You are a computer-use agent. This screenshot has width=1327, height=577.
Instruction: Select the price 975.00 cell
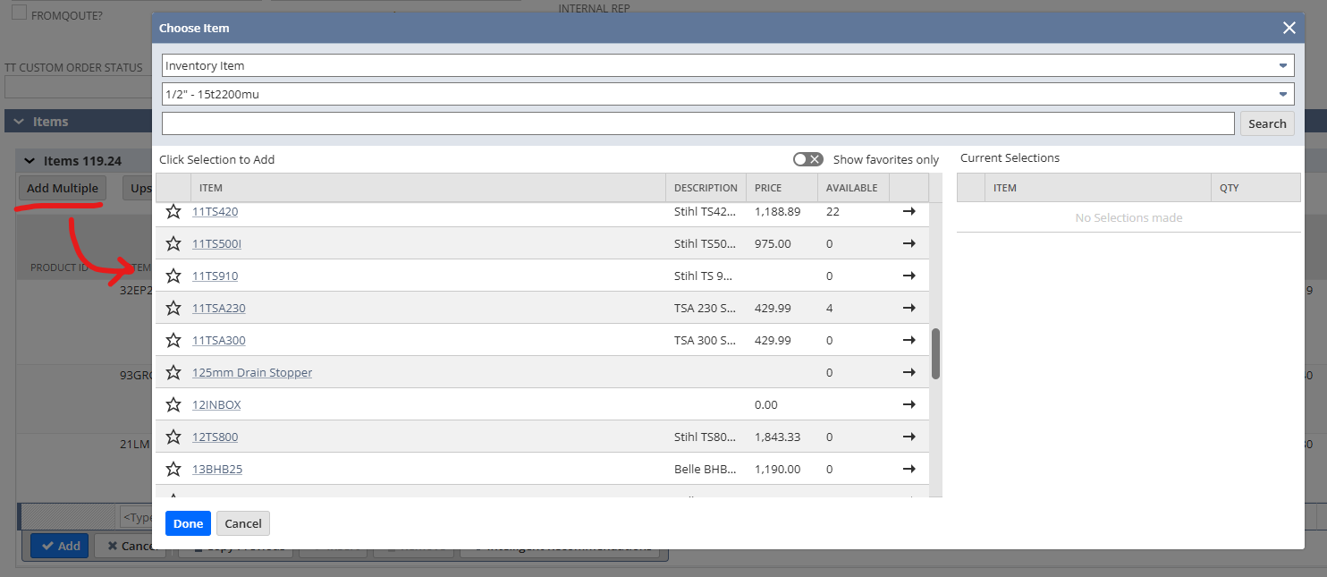(x=773, y=243)
